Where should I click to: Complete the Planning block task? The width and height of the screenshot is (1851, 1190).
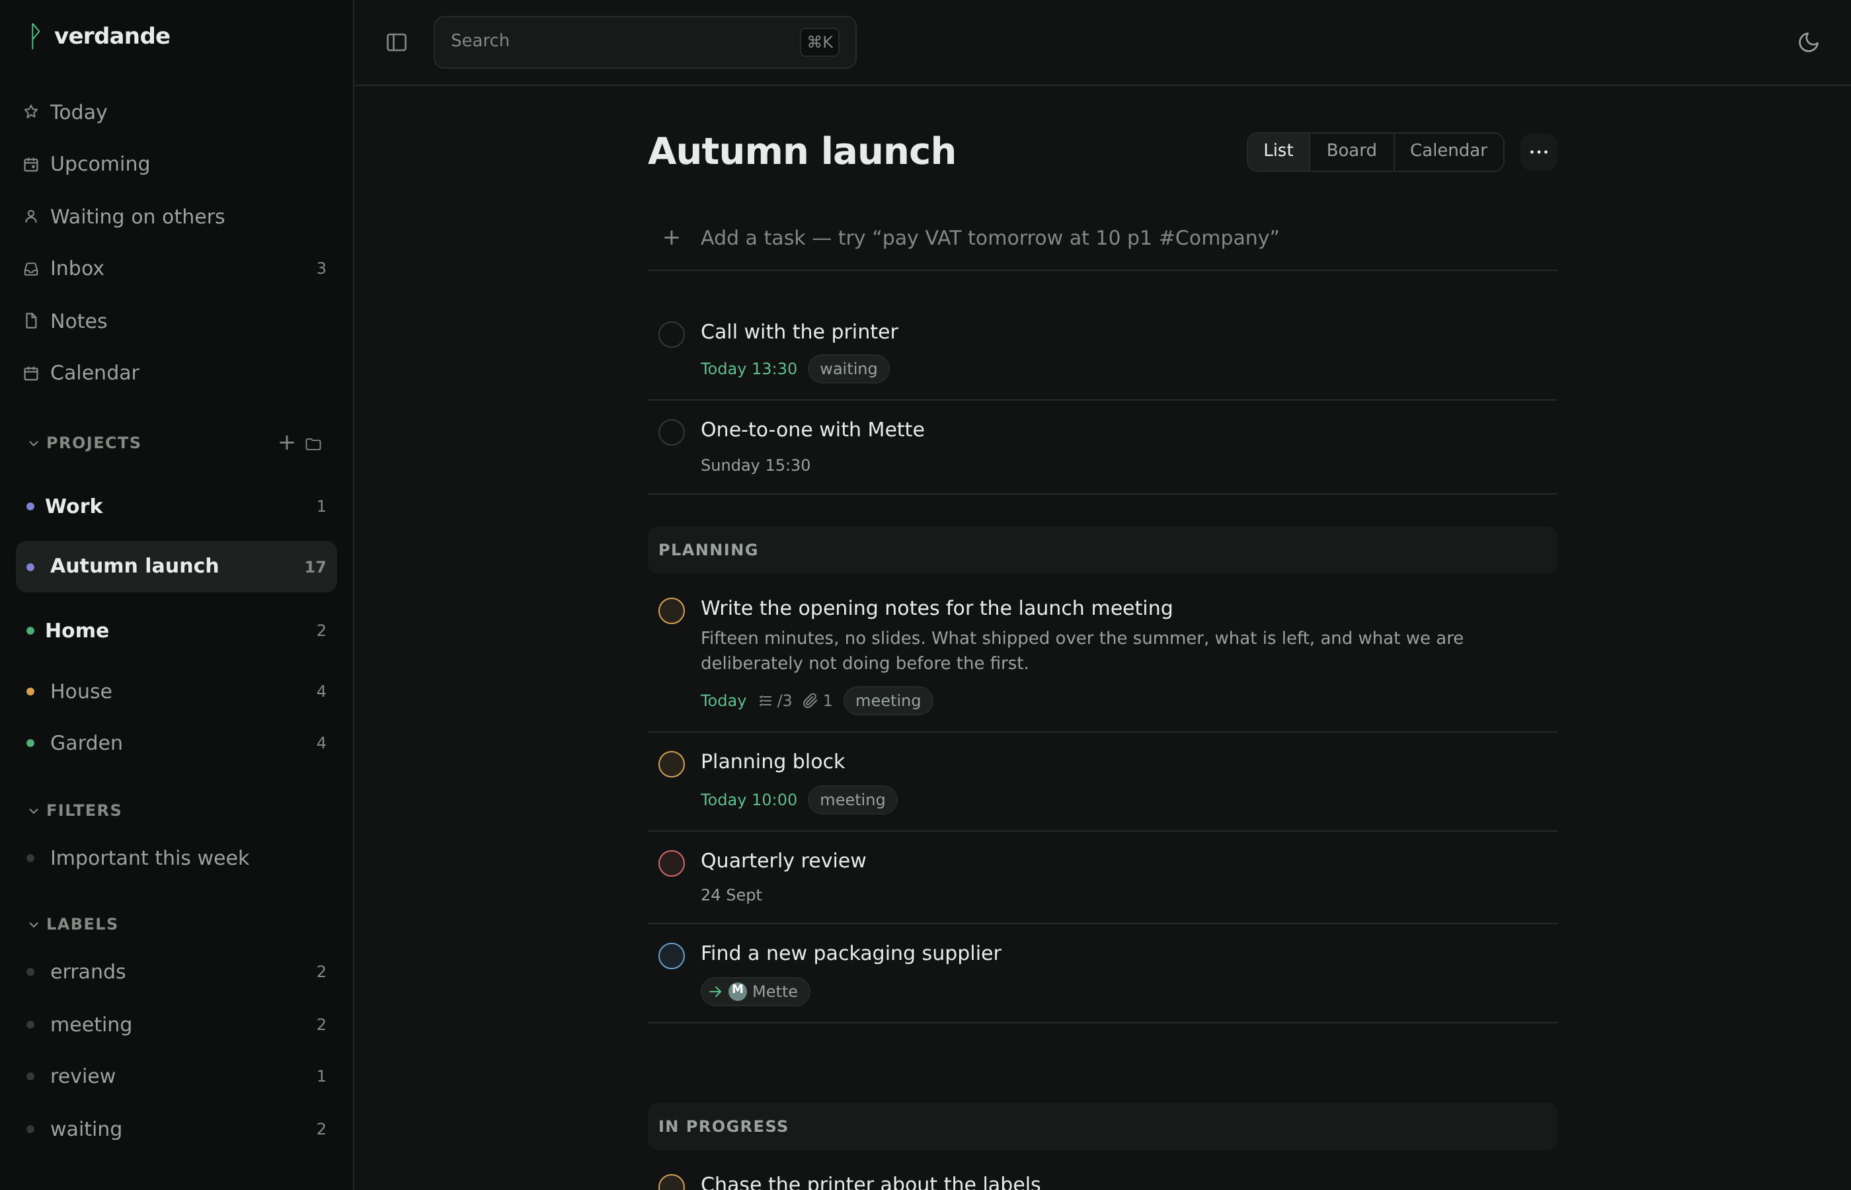click(672, 764)
